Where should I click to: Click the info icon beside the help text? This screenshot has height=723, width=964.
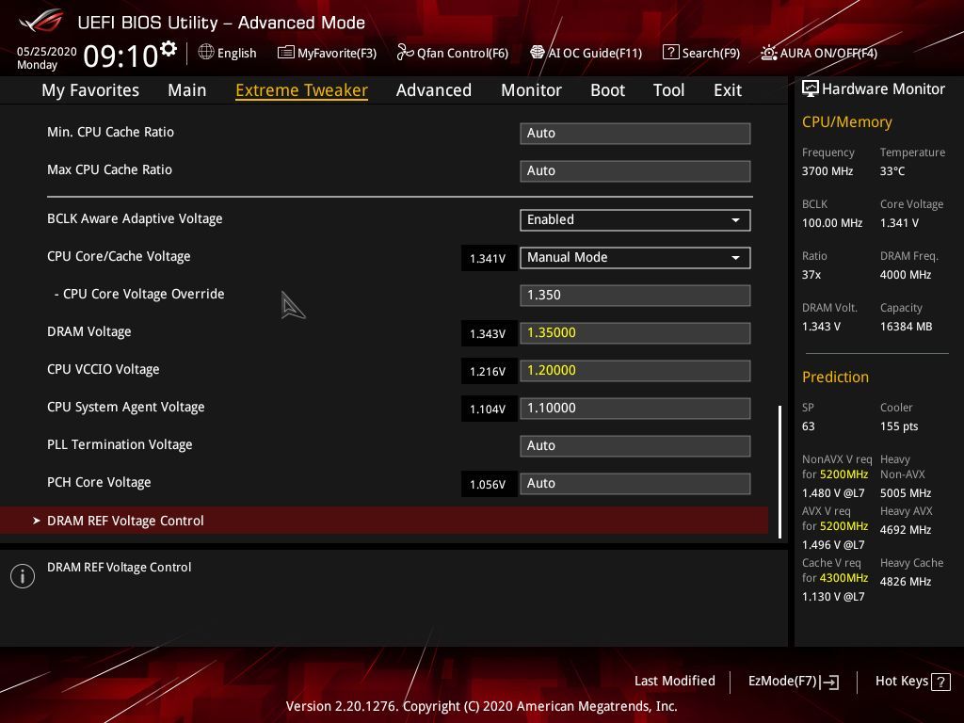pos(23,576)
